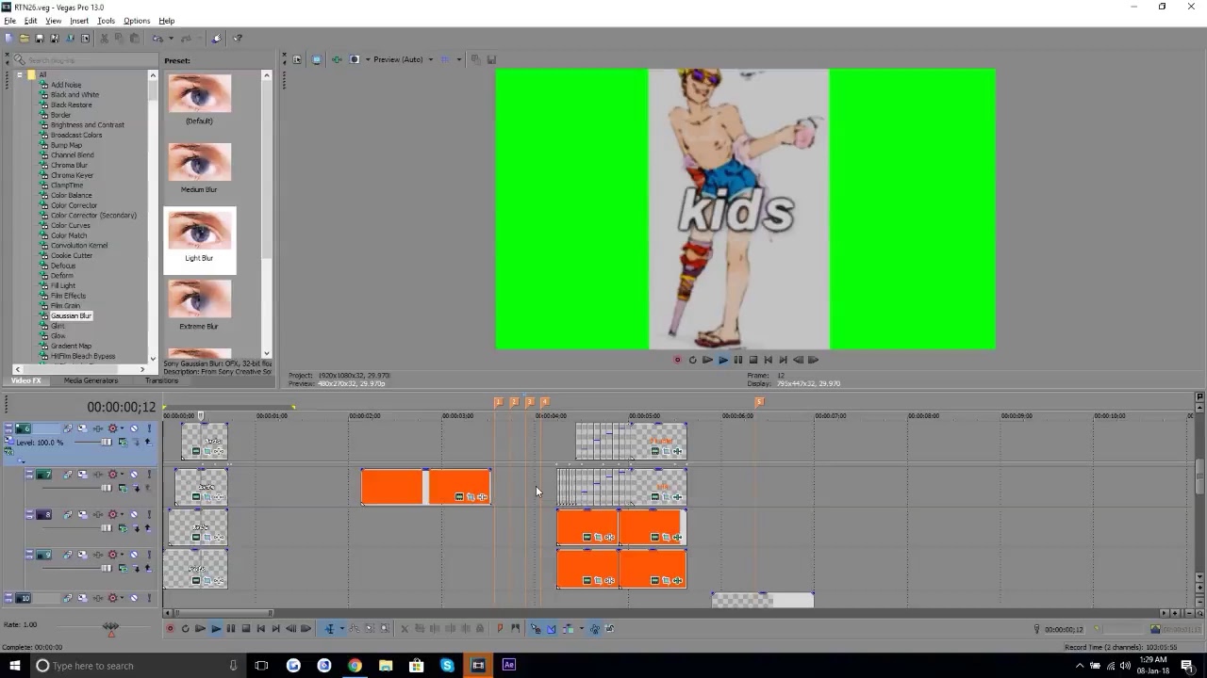Open the automation settings gear on track 8

(x=112, y=514)
